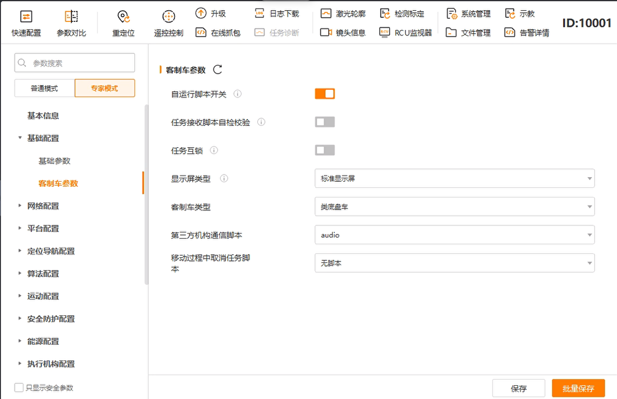Viewport: 617px width, 399px height.
Task: Expand the 能源配置 tree node
Action: 20,341
